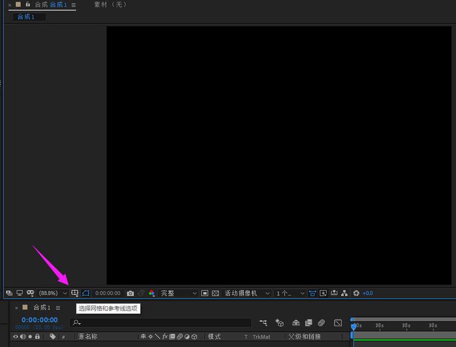The image size is (456, 347).
Task: Select the 合成1 timeline panel tab
Action: tap(41, 308)
